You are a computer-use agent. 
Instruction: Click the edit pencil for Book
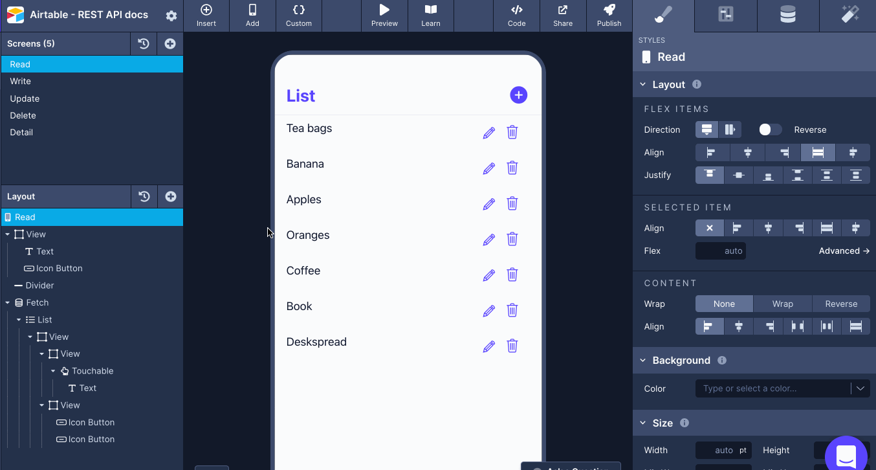tap(489, 311)
